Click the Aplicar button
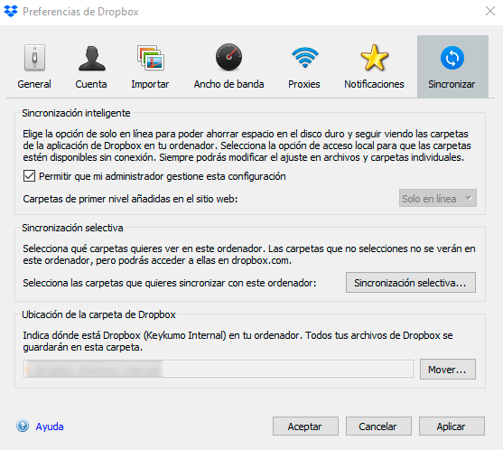The width and height of the screenshot is (503, 450). coord(452,427)
